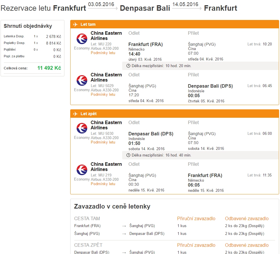This screenshot has height=254, width=280.
Task: Click the China Eastern logo for flight MU 219
Action: 82,170
